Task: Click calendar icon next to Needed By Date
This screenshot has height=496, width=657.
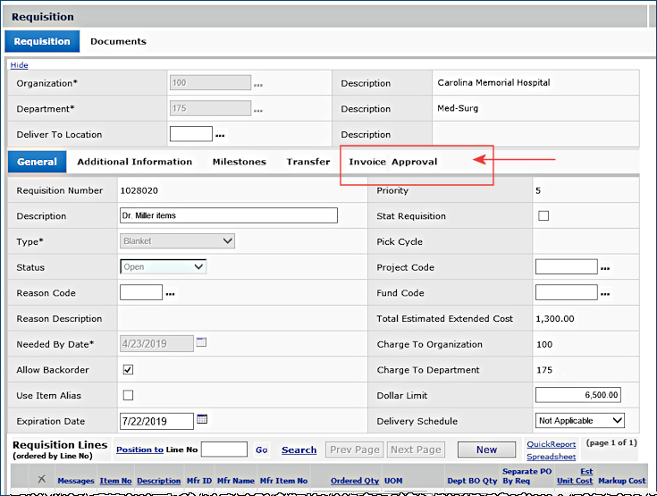Action: (201, 342)
